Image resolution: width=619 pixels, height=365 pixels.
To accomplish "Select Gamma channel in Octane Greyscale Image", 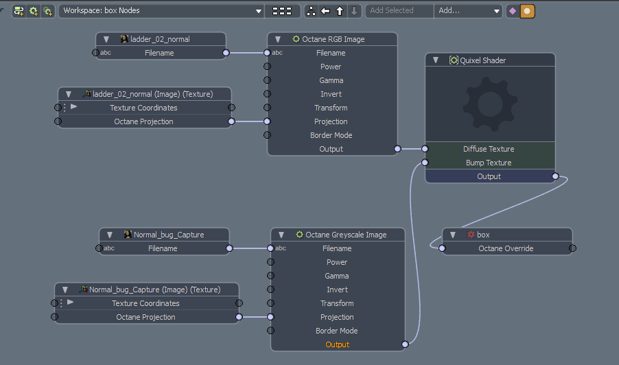I will click(x=337, y=276).
